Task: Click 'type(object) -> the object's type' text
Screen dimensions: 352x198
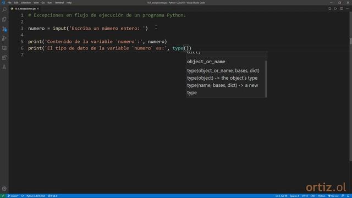Action: point(222,78)
